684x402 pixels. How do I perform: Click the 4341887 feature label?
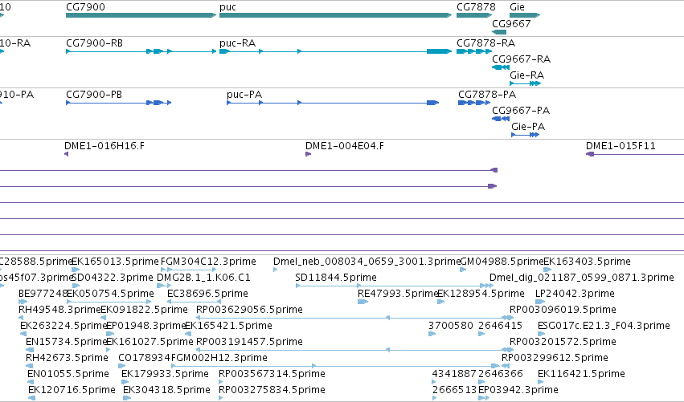(x=454, y=374)
